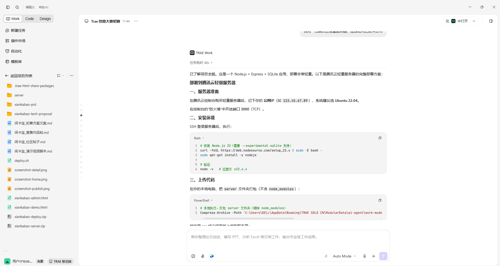Go back via 返回项目列表
500x266 pixels.
click(19, 76)
